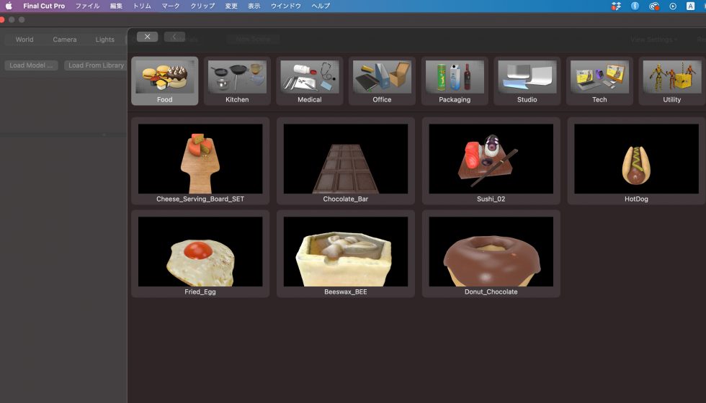Open the View Settings dropdown
The width and height of the screenshot is (706, 403).
pyautogui.click(x=653, y=40)
